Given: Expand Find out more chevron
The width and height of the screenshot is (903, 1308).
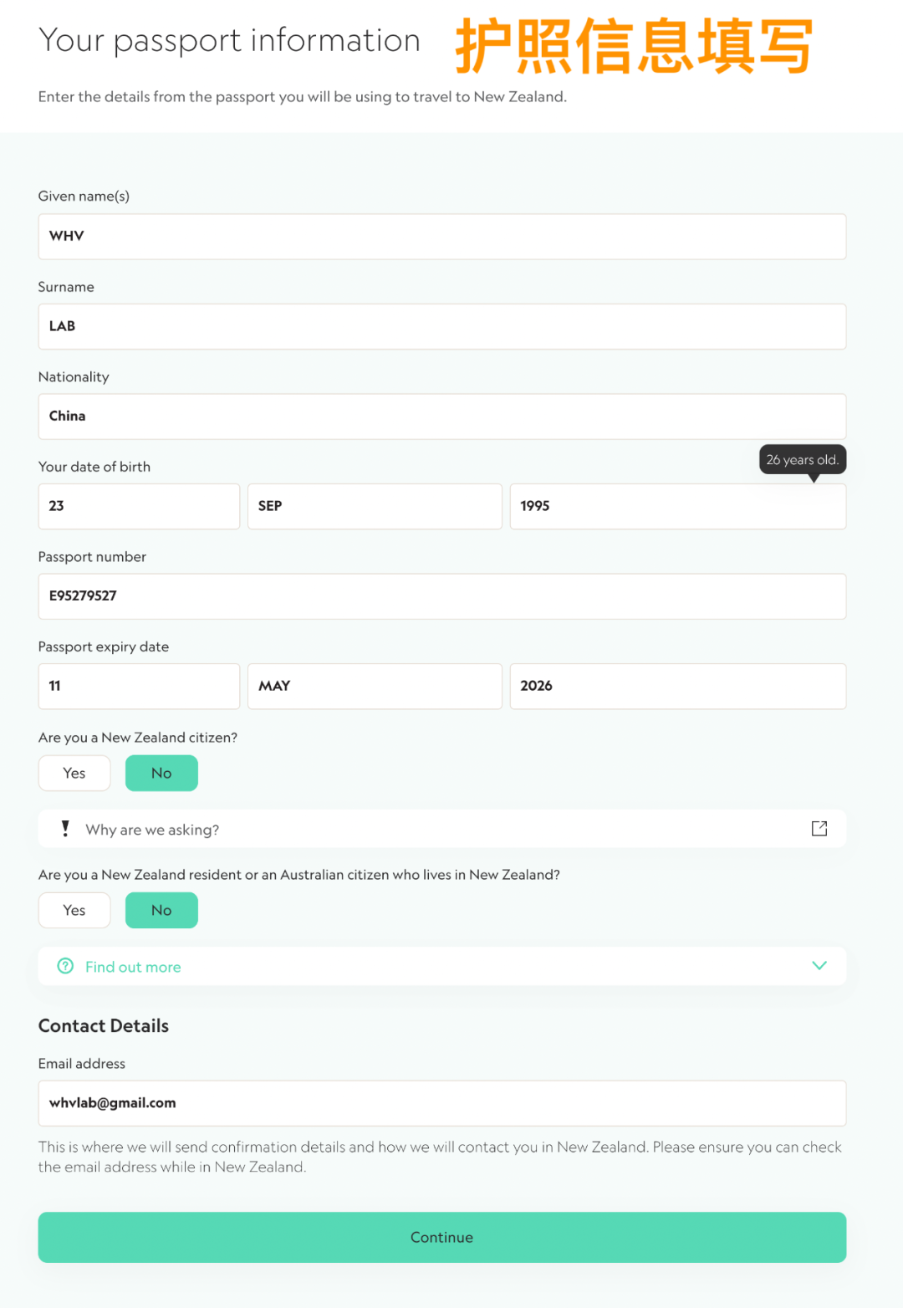Looking at the screenshot, I should tap(819, 966).
